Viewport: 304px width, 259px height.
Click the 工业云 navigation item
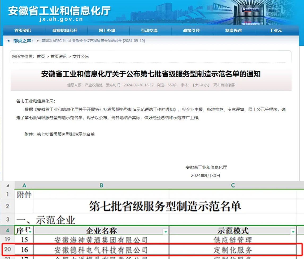click(x=276, y=31)
